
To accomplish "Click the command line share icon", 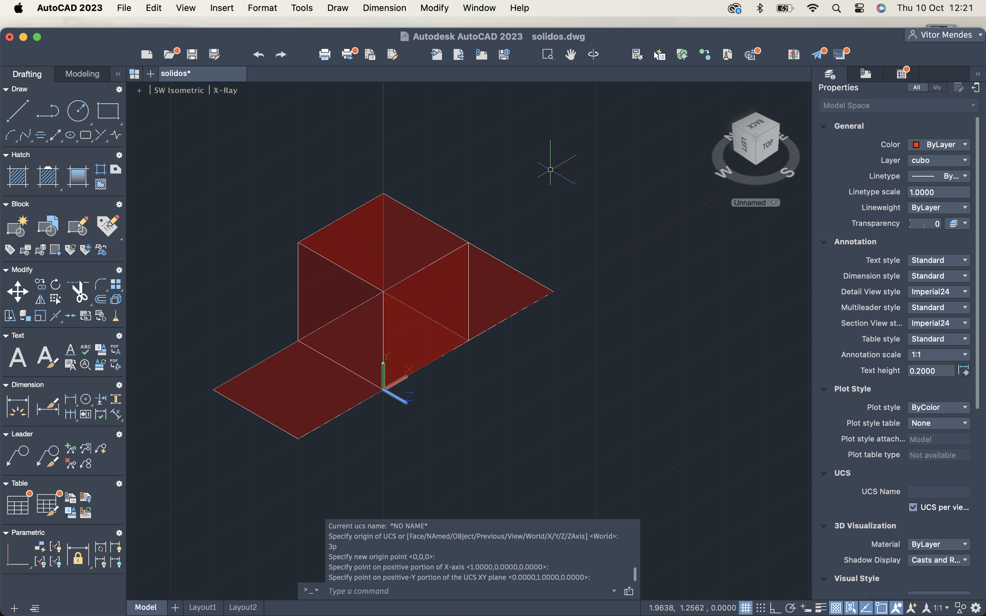I will (x=629, y=591).
